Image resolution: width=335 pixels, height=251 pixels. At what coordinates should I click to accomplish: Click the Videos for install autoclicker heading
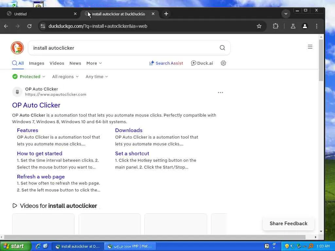click(55, 206)
